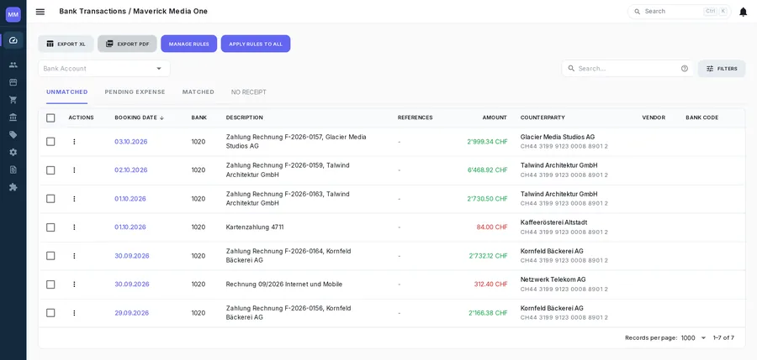Open the price tag sidebar icon
The height and width of the screenshot is (360, 757).
click(x=13, y=134)
